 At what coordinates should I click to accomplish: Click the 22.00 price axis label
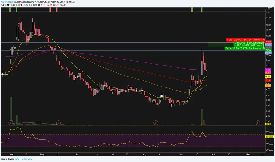[x=269, y=18]
